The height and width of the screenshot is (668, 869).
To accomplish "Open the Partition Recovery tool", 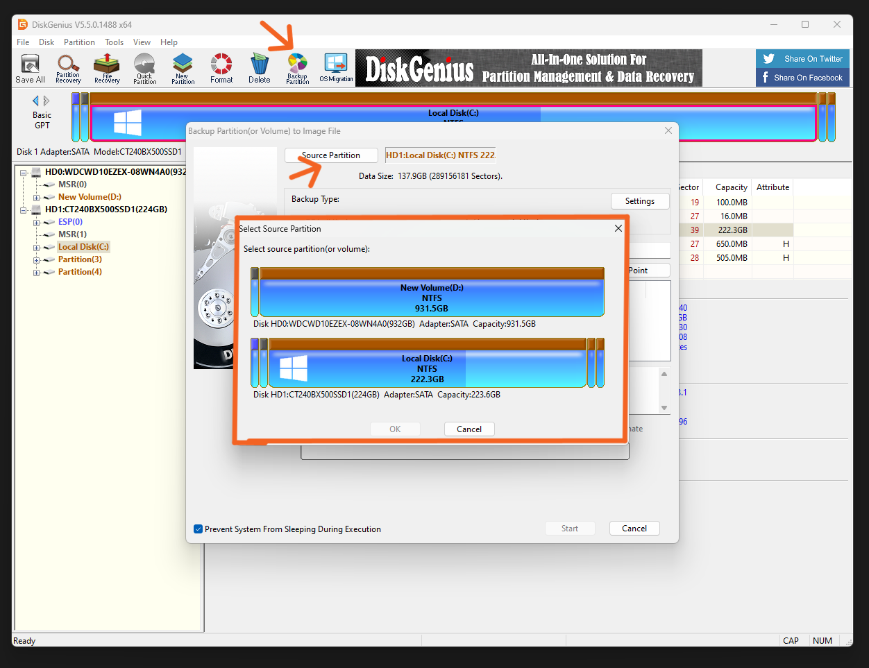I will (x=67, y=68).
